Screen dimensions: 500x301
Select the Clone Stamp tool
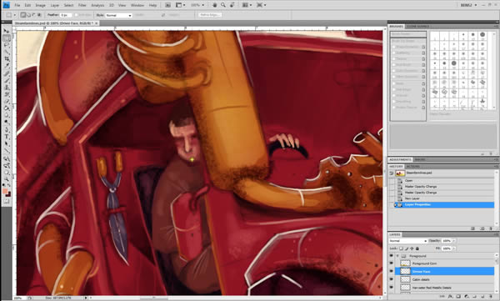pos(7,88)
